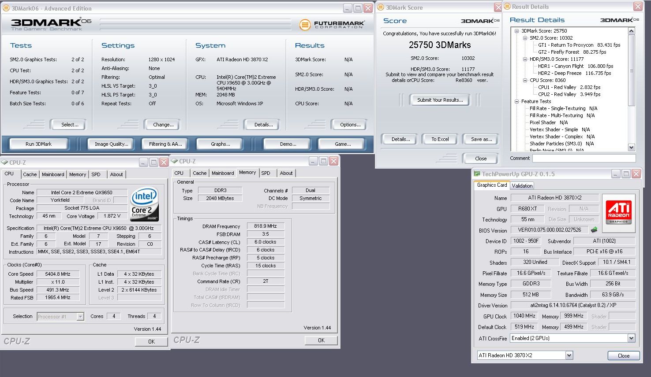Viewport: 651px width, 377px height.
Task: Click the GPU-Z BIOS save chip icon
Action: pos(594,229)
